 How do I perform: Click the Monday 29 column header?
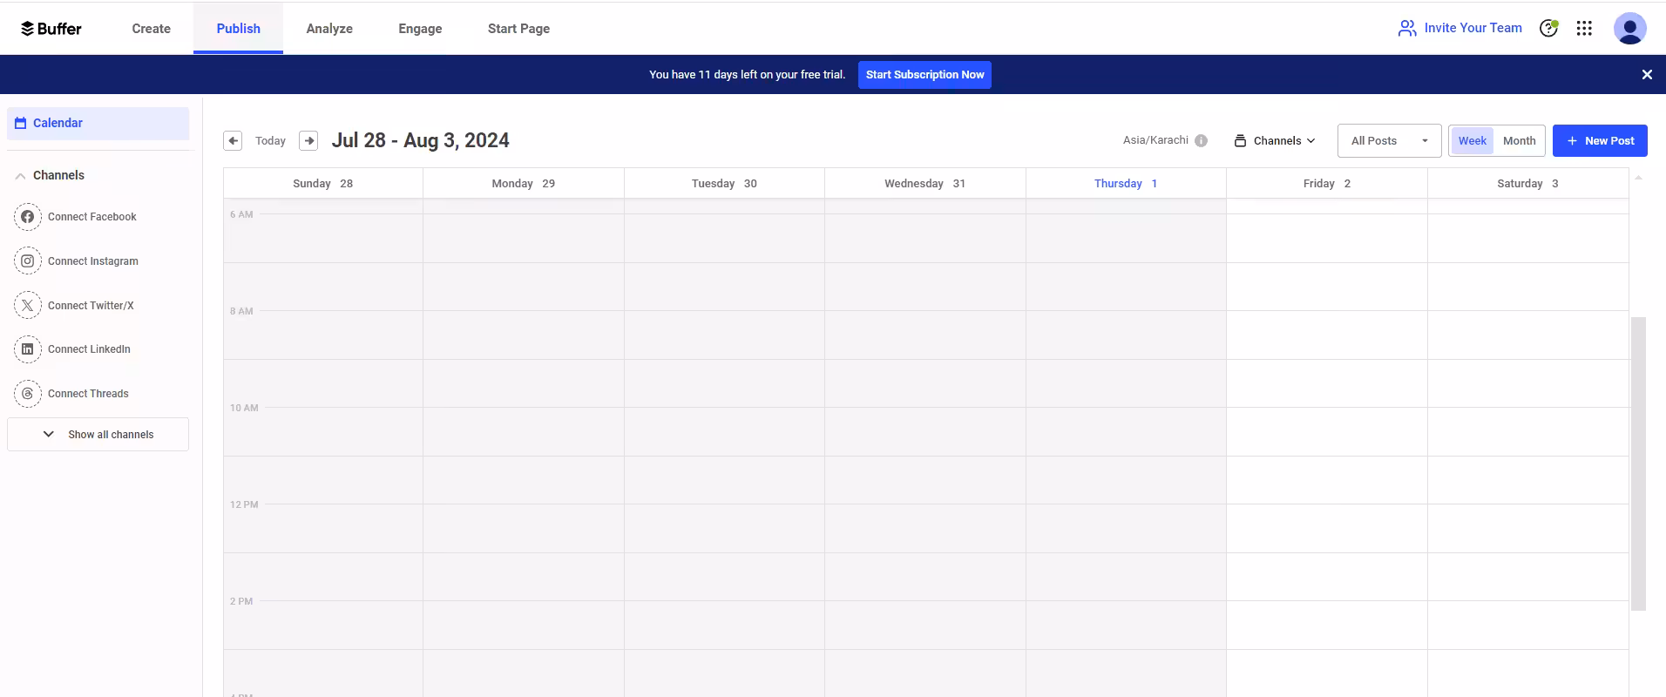[524, 184]
